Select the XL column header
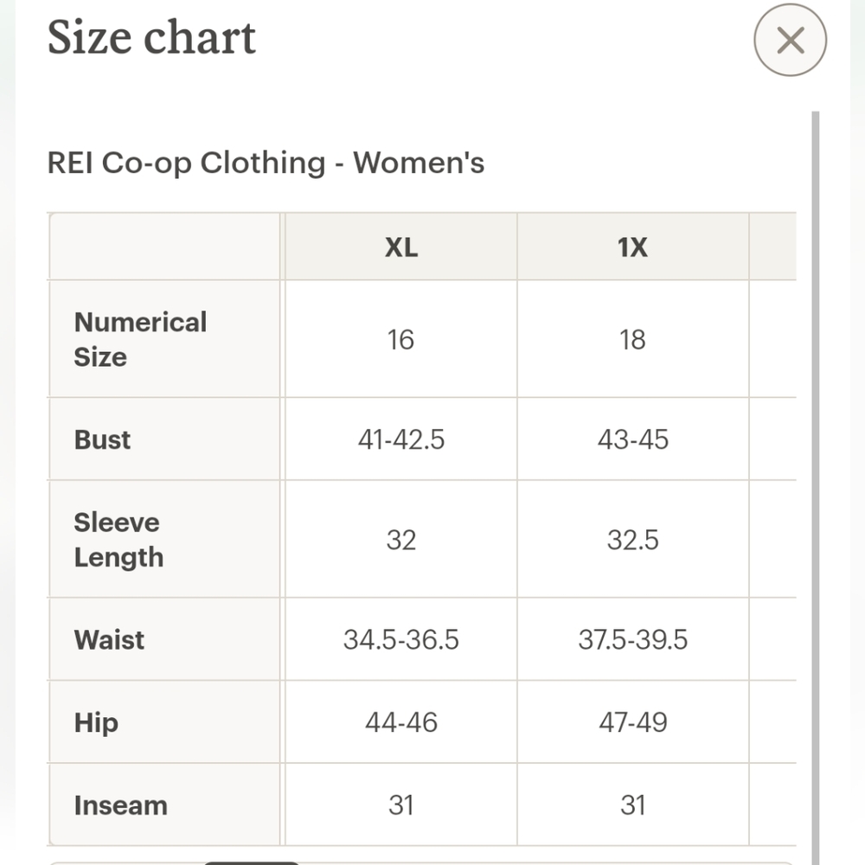 point(401,247)
